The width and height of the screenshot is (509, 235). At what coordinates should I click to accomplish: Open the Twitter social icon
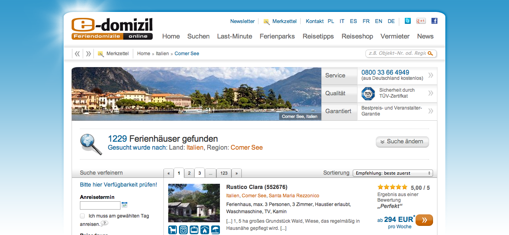408,21
